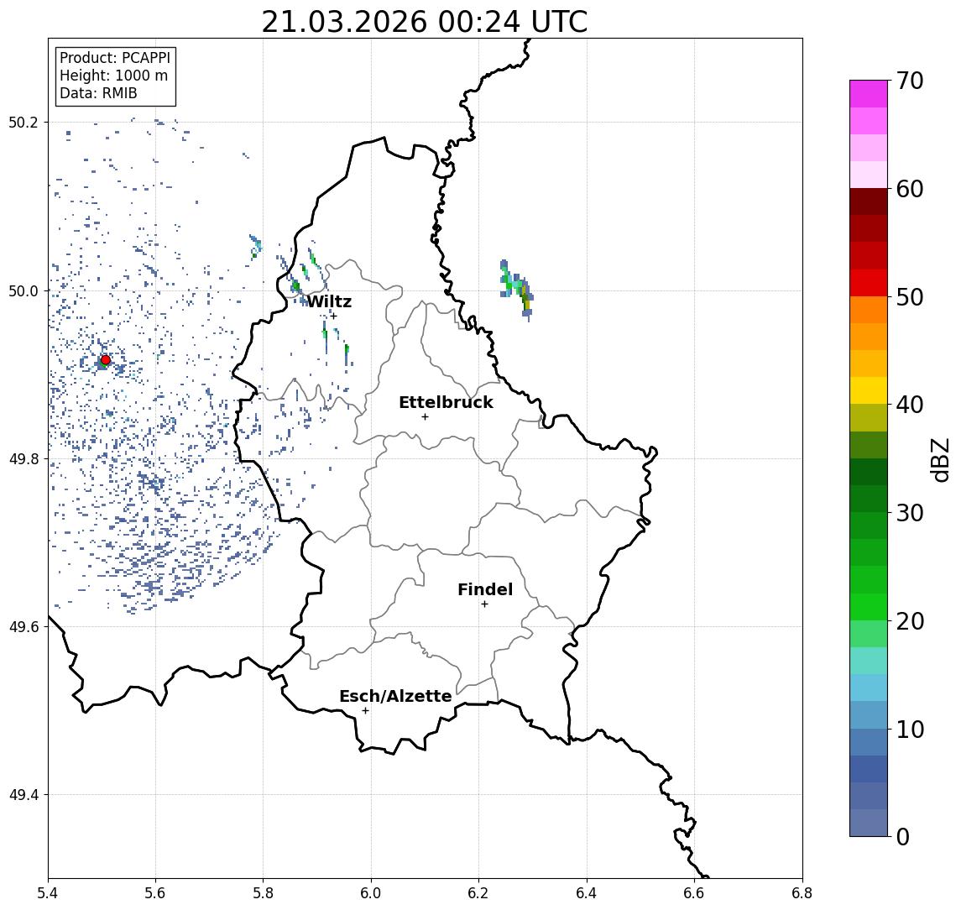The height and width of the screenshot is (910, 961).
Task: Click the bright green swatch just above 20
Action: 869,606
